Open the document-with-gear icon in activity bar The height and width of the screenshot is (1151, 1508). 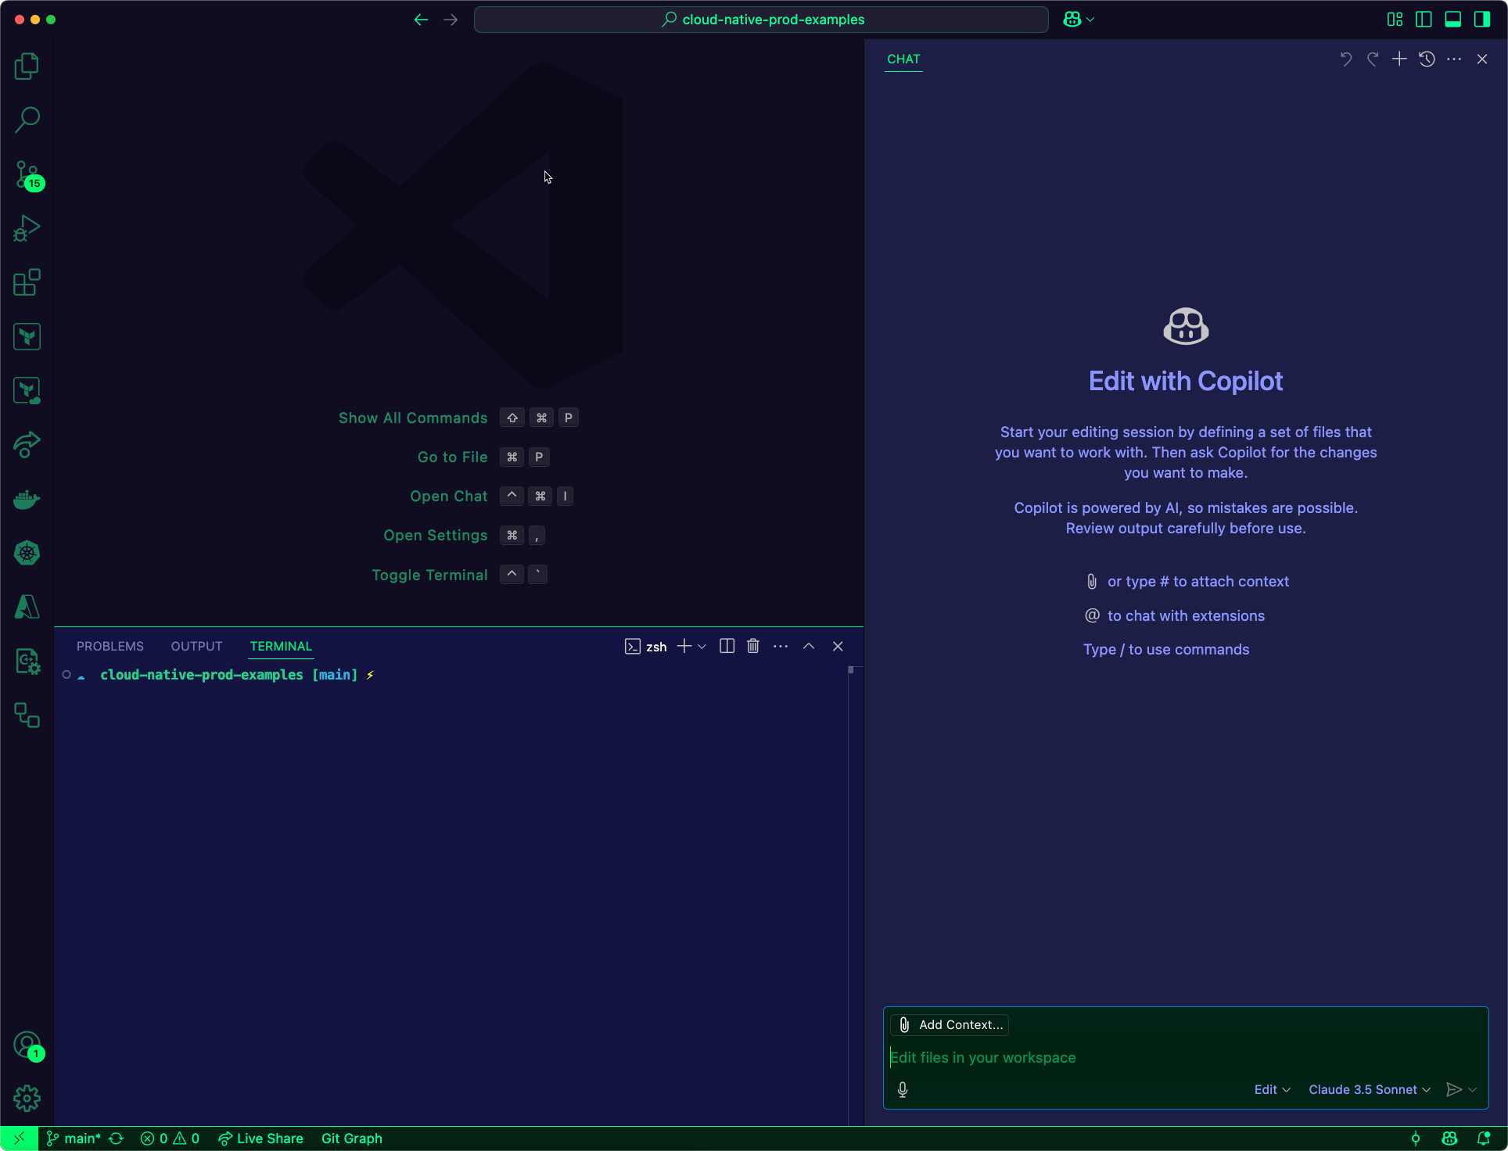pos(27,662)
